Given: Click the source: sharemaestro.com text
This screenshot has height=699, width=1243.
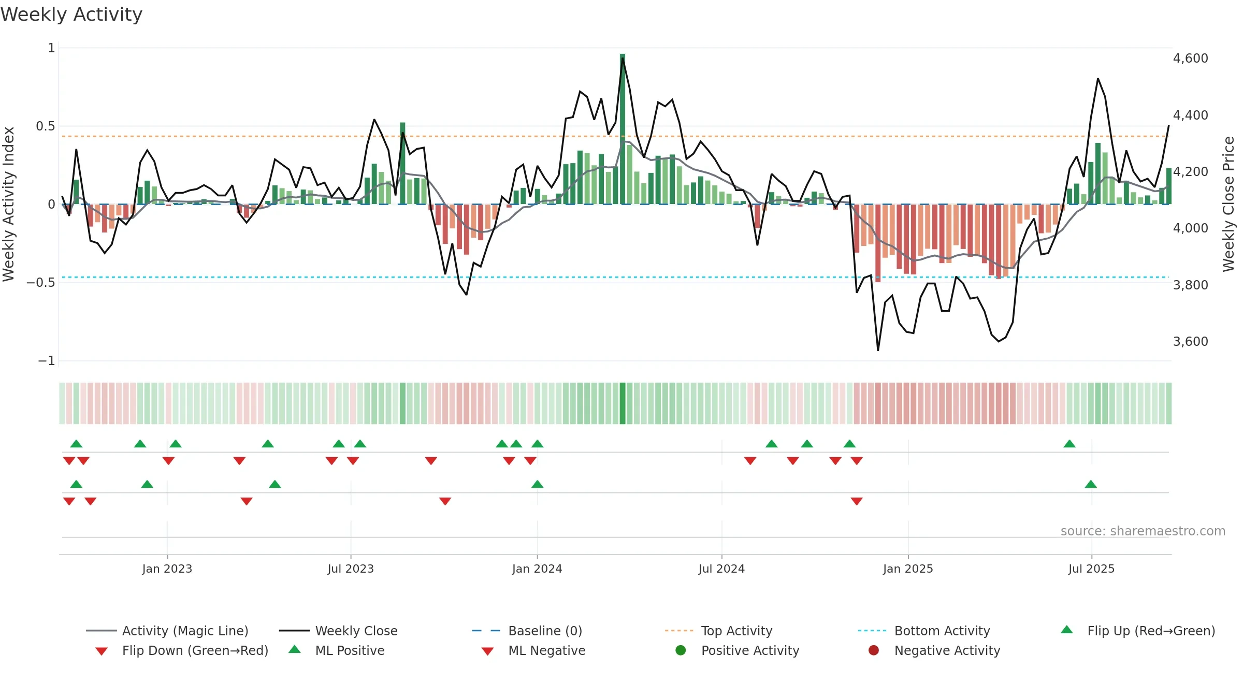Looking at the screenshot, I should tap(1143, 531).
